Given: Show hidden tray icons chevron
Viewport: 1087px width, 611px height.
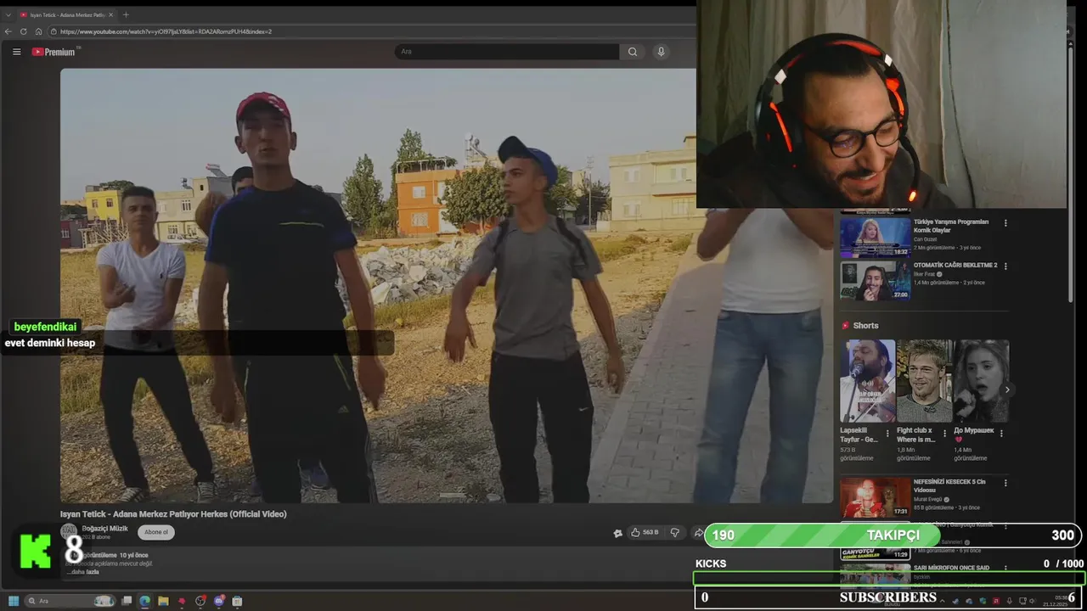Looking at the screenshot, I should point(942,601).
